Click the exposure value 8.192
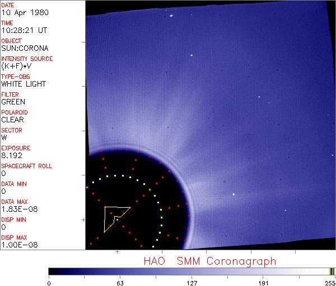Image resolution: width=336 pixels, height=286 pixels. point(11,155)
